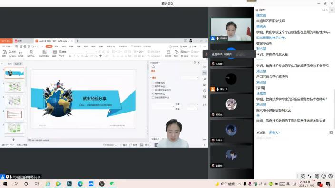Screen dimensions: 335x188
Task: Select the Format Painter brush icon
Action: coord(20,52)
